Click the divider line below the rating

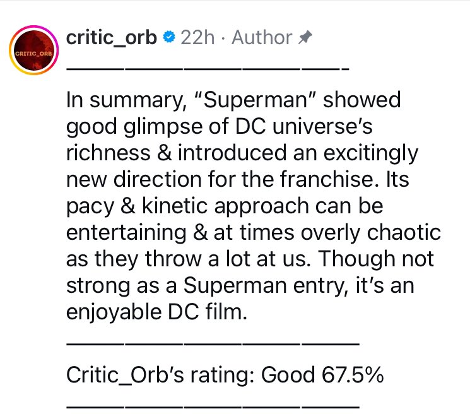tap(213, 407)
